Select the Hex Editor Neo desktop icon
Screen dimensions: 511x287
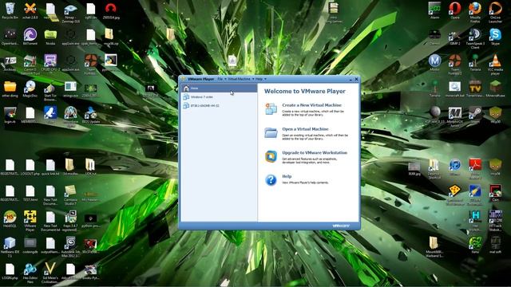tap(30, 273)
